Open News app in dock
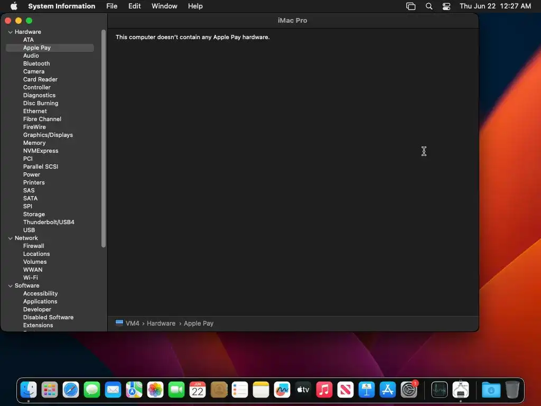Image resolution: width=541 pixels, height=406 pixels. [346, 390]
